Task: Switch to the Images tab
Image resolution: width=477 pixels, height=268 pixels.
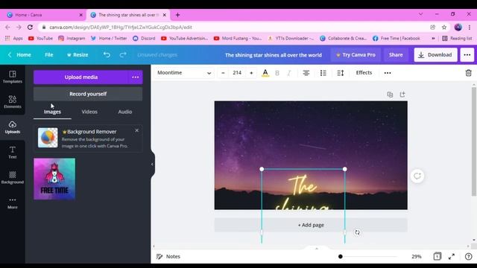Action: [52, 112]
